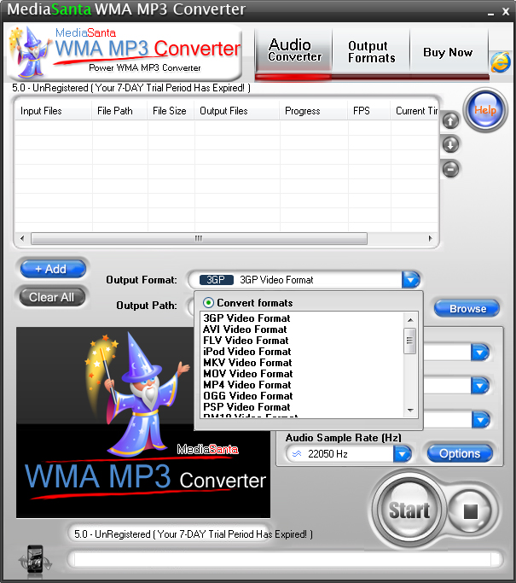Click the conversion progress bar at bottom

point(286,559)
